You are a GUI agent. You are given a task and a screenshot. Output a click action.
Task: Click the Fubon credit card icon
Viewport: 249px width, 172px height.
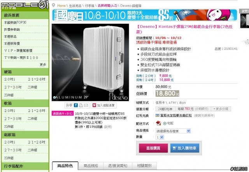click(x=157, y=115)
